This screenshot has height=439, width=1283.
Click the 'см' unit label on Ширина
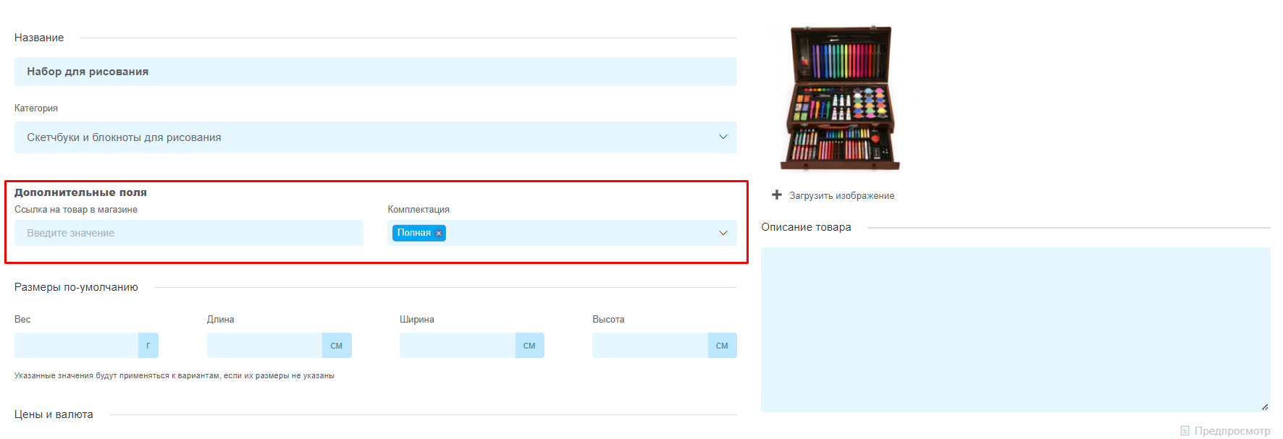coord(529,346)
